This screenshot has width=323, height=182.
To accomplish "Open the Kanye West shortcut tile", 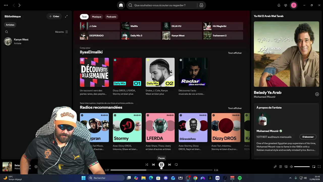I will 182,36.
